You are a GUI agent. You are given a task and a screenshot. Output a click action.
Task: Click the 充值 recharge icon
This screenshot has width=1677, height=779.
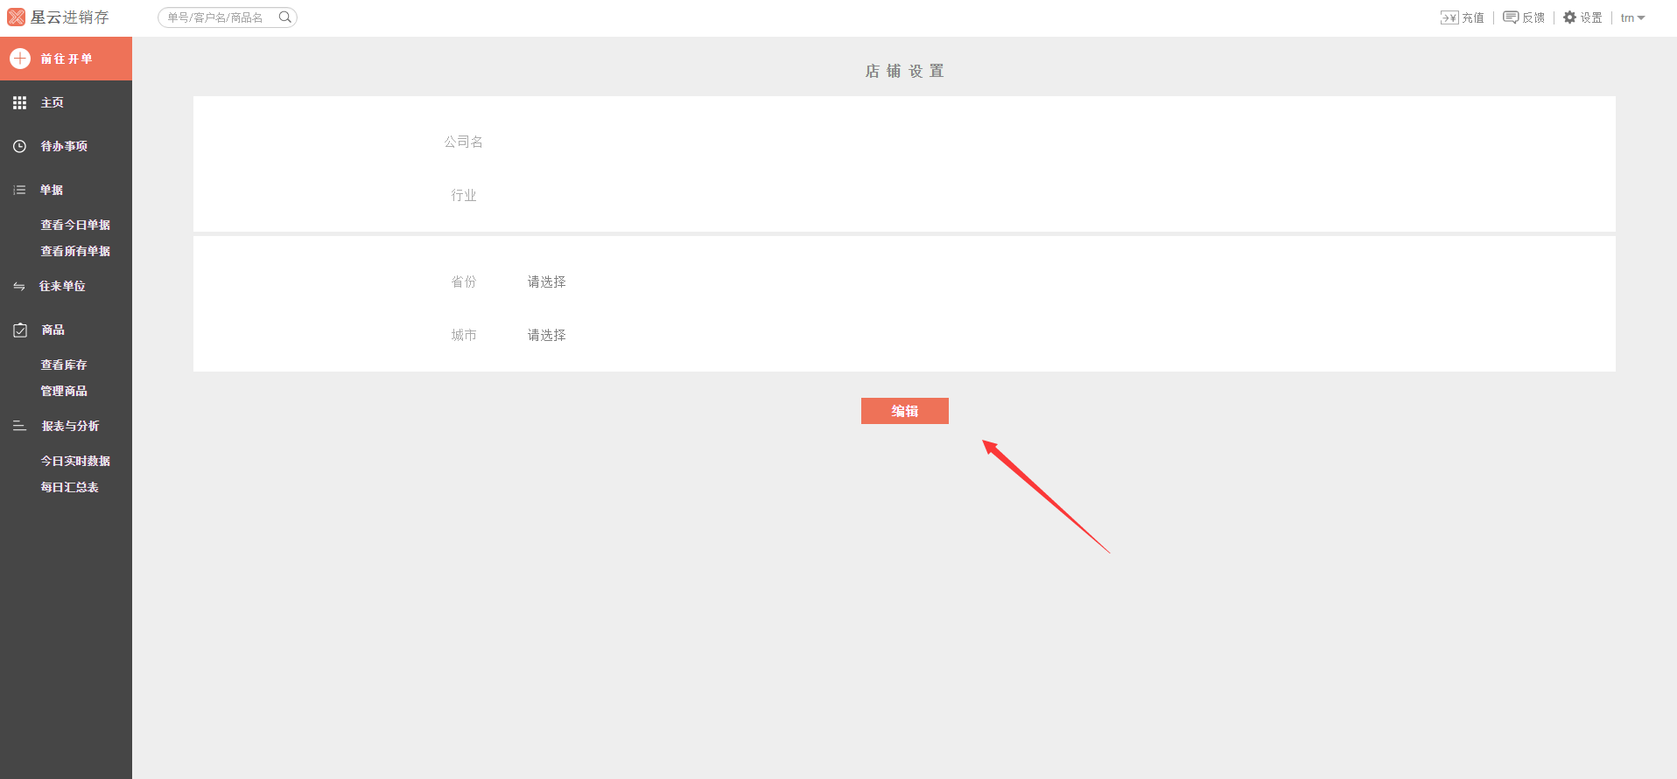(1449, 17)
